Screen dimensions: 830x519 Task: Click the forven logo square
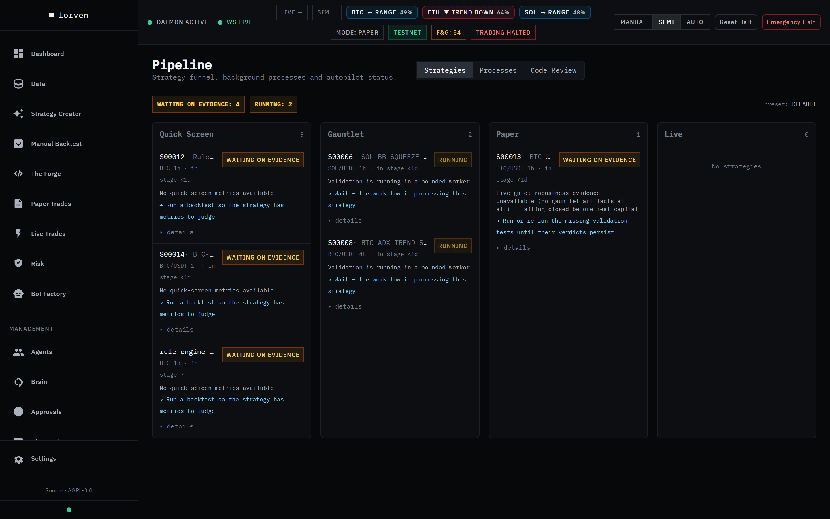tap(52, 15)
